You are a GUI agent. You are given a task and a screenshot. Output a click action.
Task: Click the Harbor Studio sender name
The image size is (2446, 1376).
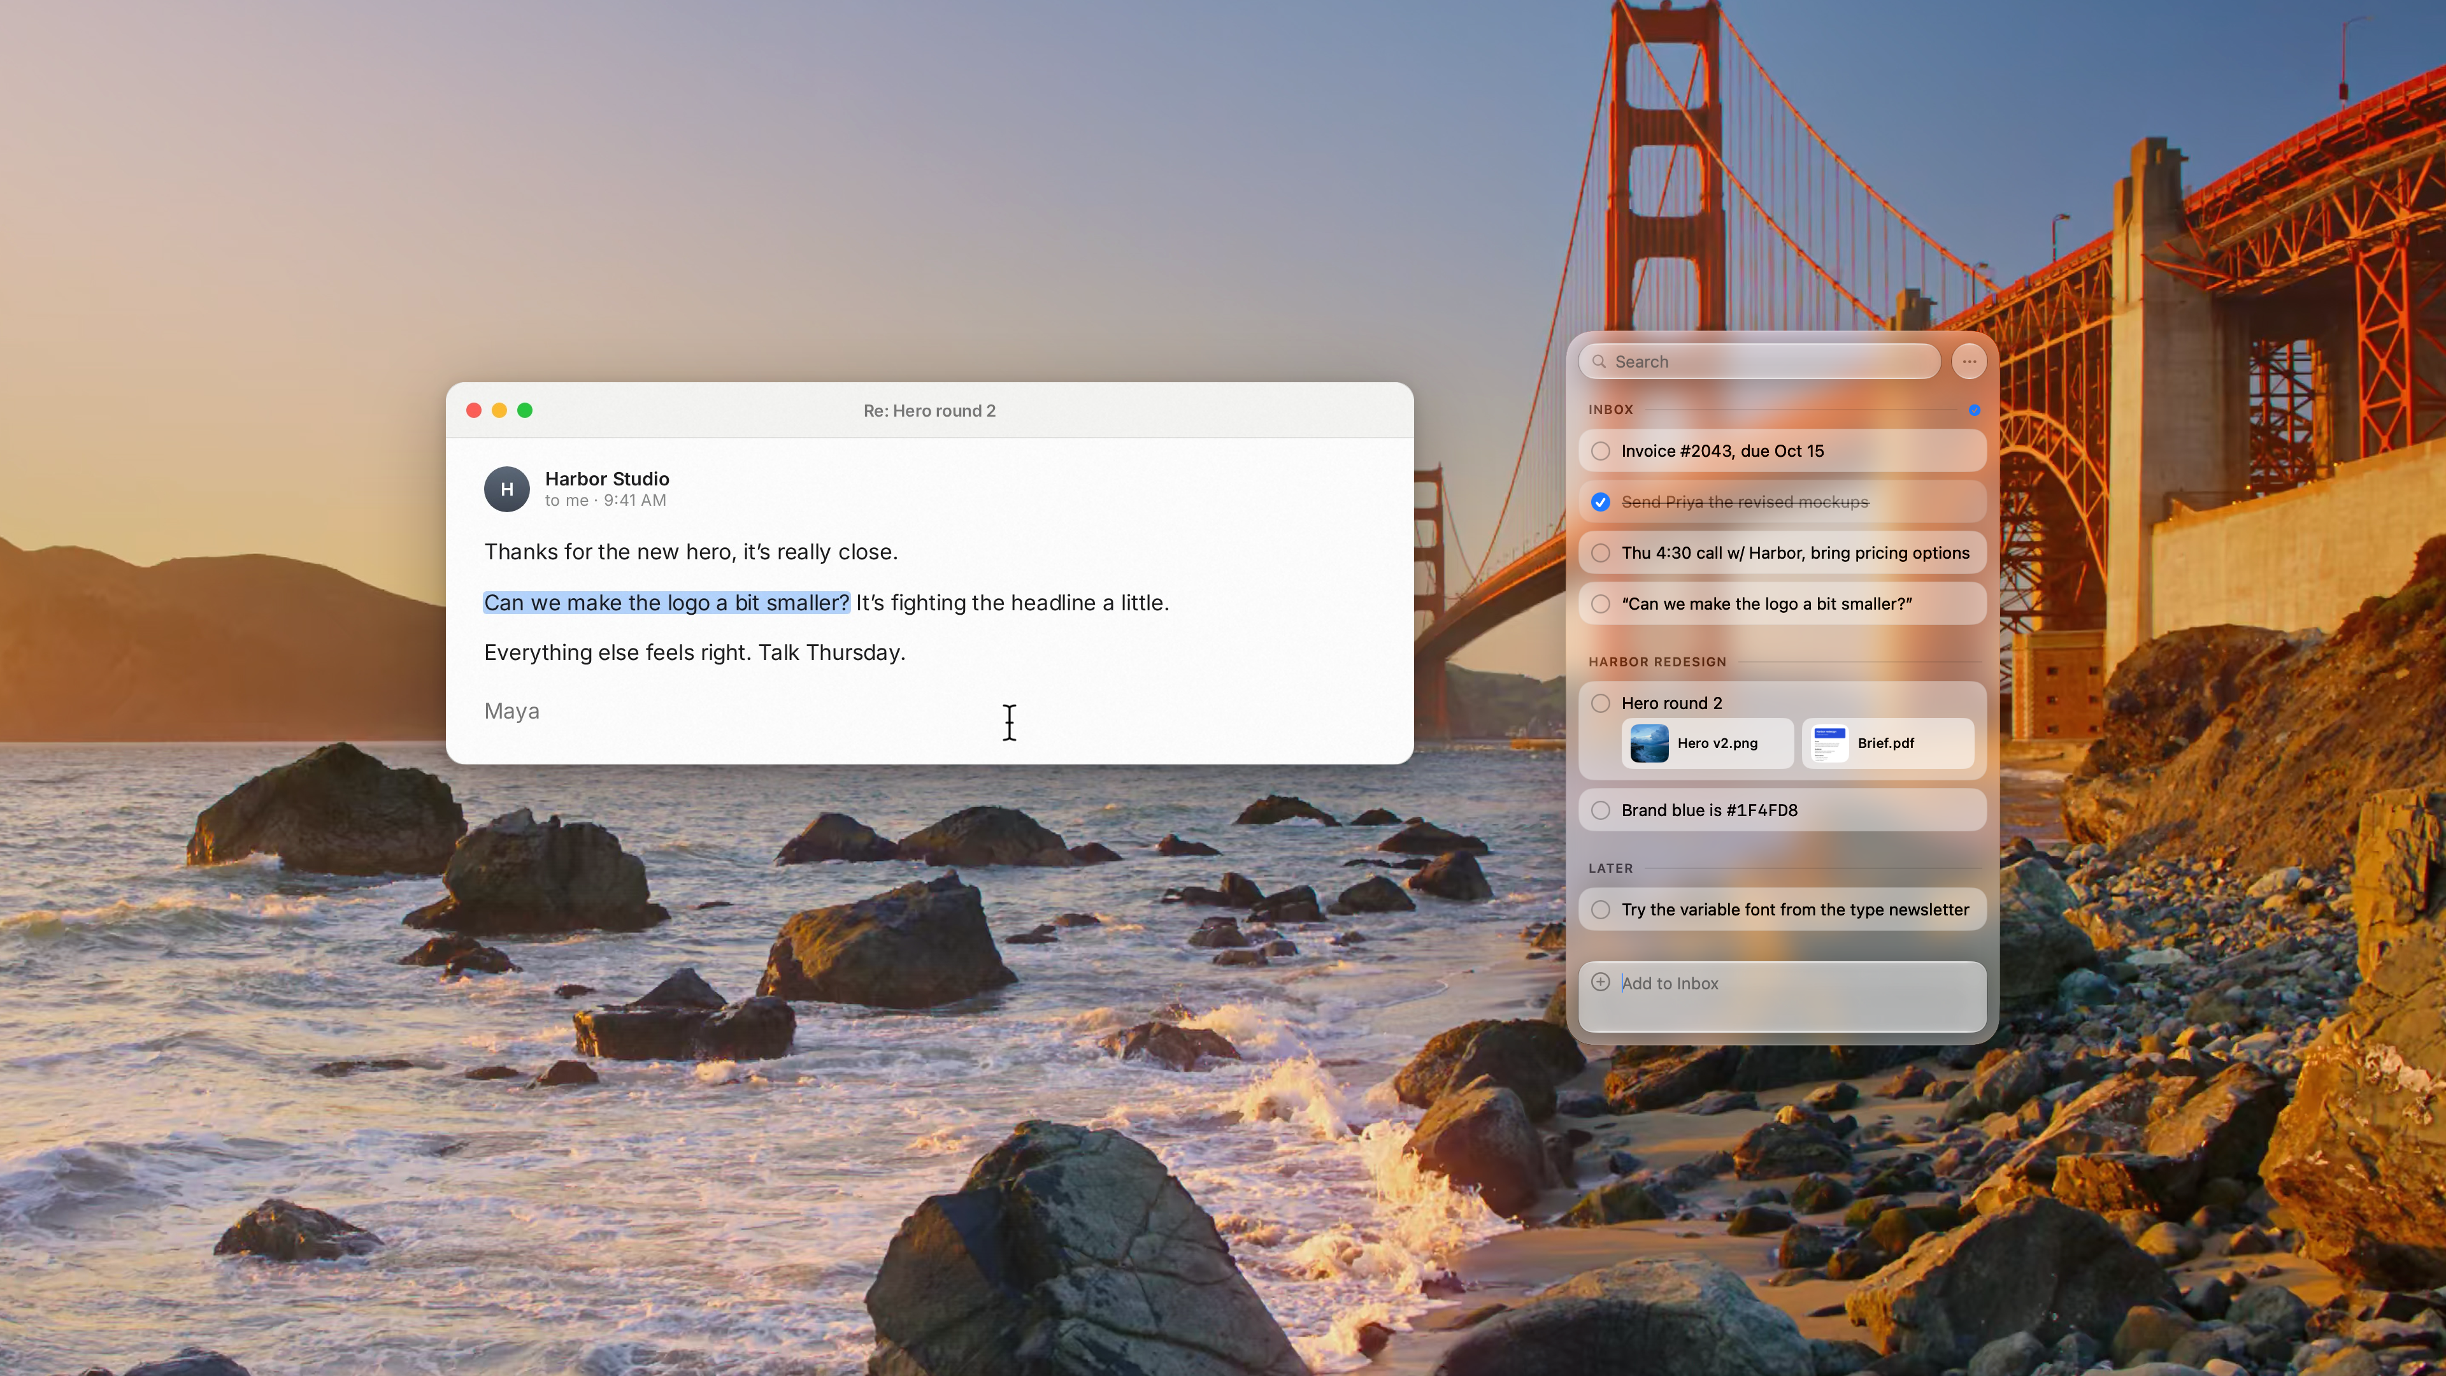point(607,478)
